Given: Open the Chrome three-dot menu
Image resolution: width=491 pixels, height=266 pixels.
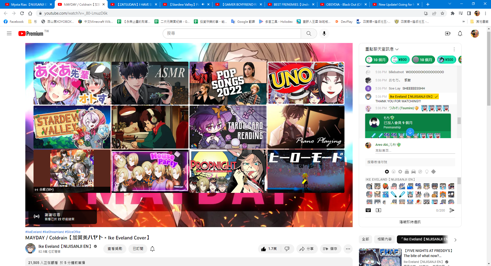Looking at the screenshot, I should (486, 13).
